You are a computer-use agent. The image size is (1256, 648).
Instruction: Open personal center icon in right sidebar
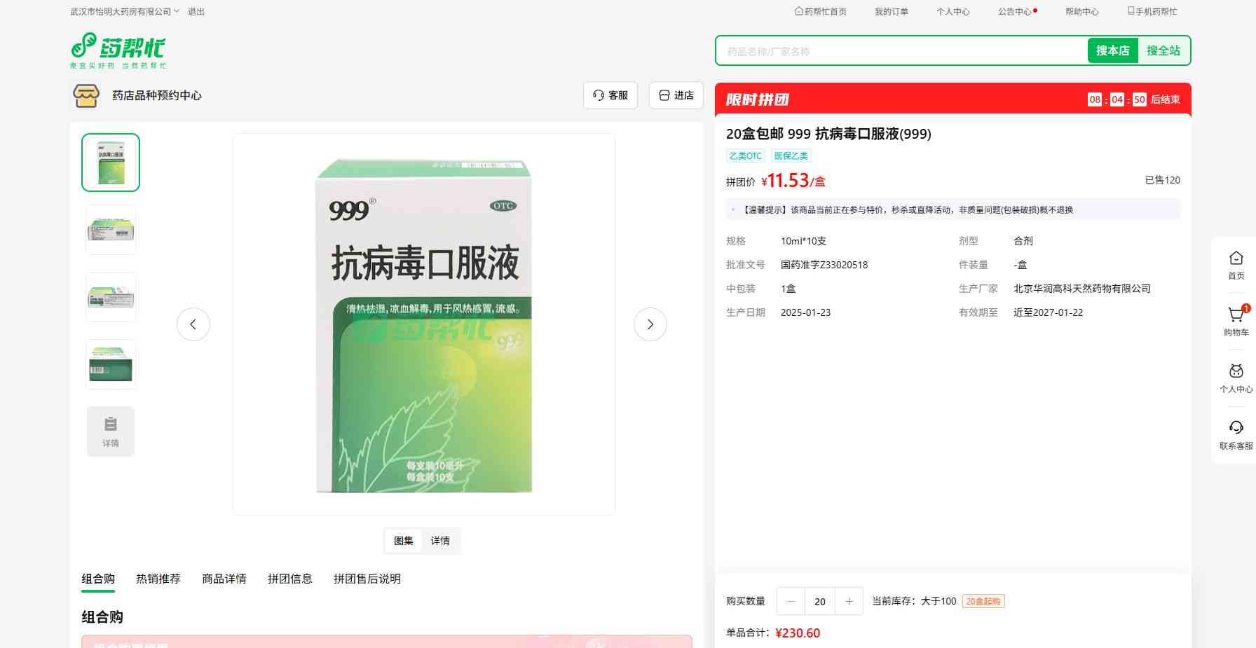click(1236, 372)
